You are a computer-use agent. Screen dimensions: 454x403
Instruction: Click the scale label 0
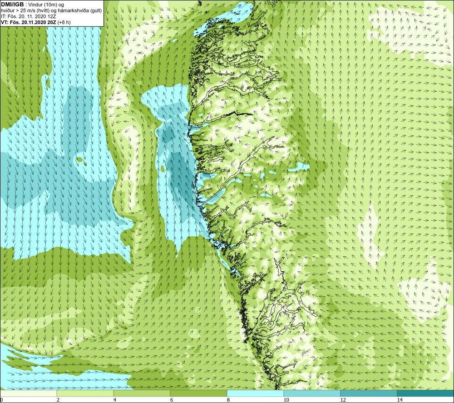tap(1, 400)
